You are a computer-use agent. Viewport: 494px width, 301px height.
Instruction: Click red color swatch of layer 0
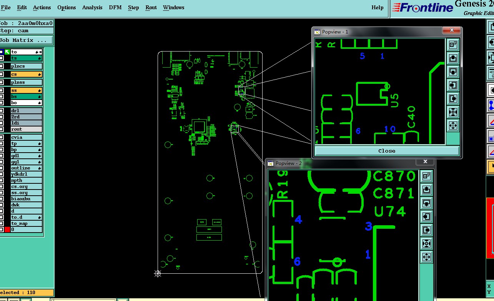[x=7, y=229]
